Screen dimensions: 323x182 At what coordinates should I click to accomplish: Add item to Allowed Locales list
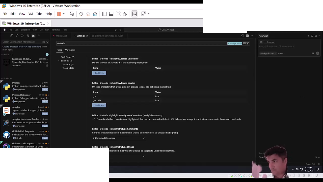(99, 105)
